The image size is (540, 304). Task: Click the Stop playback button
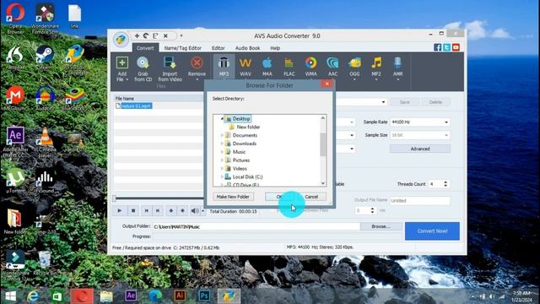pyautogui.click(x=133, y=210)
